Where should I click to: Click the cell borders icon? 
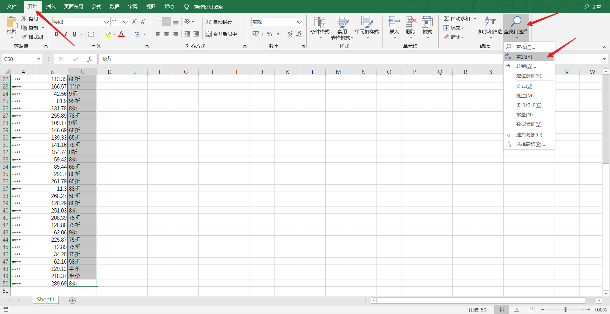pos(91,34)
